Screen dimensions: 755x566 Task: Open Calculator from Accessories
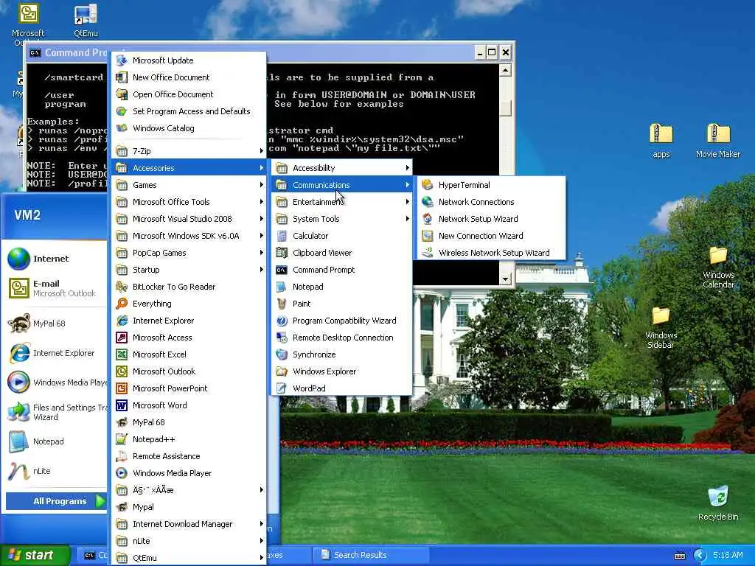coord(342,236)
